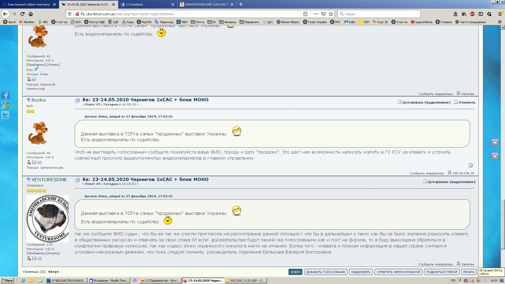Open the Facebook share icon on left sidebar
The width and height of the screenshot is (505, 284).
click(5, 95)
